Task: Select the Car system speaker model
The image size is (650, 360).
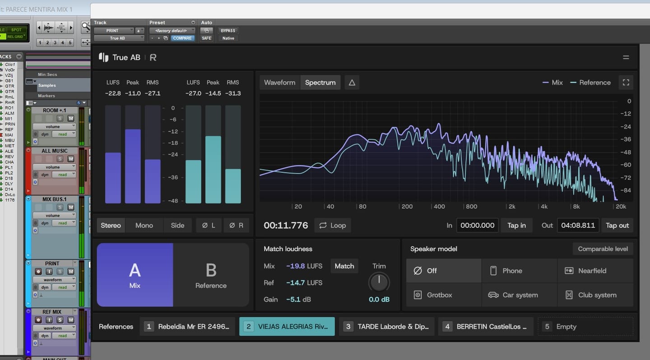Action: pyautogui.click(x=520, y=295)
